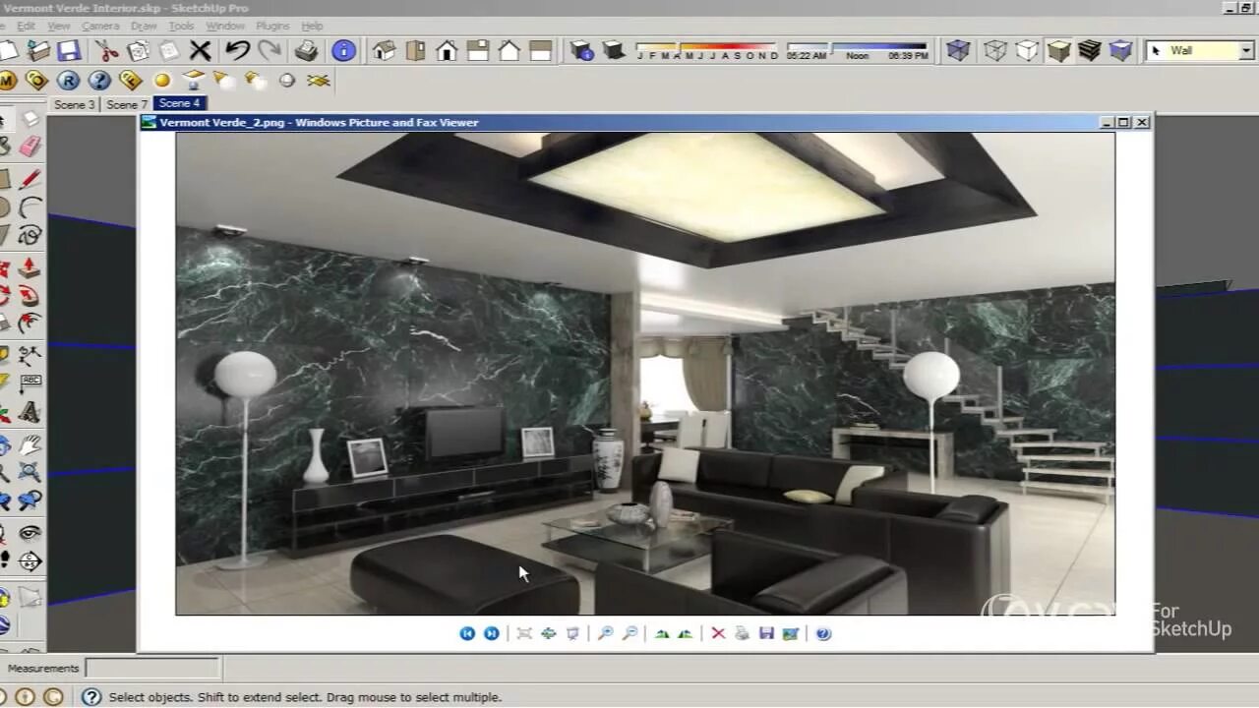Zoom in with picture viewer magnifier plus

click(x=605, y=633)
